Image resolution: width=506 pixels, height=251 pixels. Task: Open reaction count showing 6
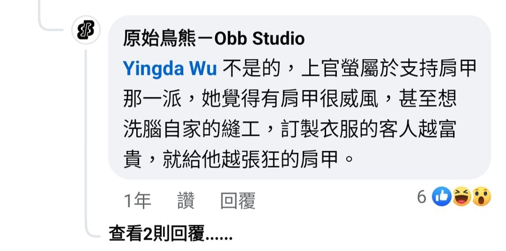[422, 197]
